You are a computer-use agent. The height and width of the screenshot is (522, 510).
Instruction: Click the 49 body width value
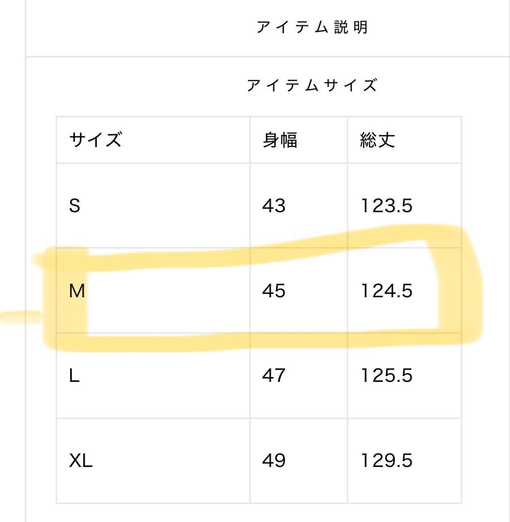[x=274, y=461]
